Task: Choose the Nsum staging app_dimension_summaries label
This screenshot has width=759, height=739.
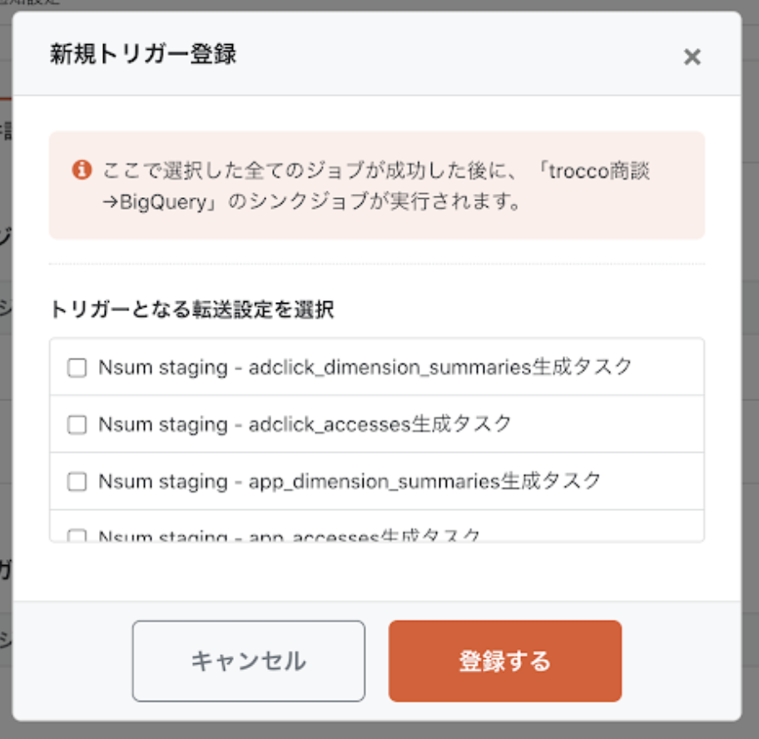Action: (x=350, y=481)
